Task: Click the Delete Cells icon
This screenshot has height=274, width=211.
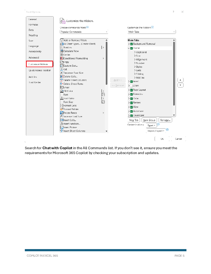Action: 62,77
